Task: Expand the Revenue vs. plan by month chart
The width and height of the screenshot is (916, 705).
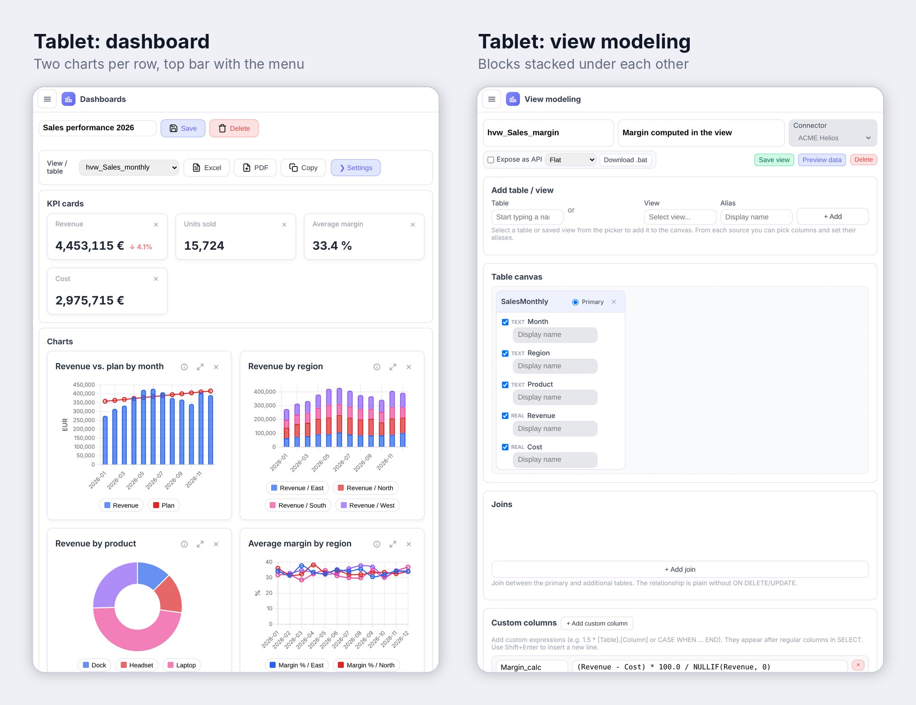Action: pyautogui.click(x=200, y=367)
